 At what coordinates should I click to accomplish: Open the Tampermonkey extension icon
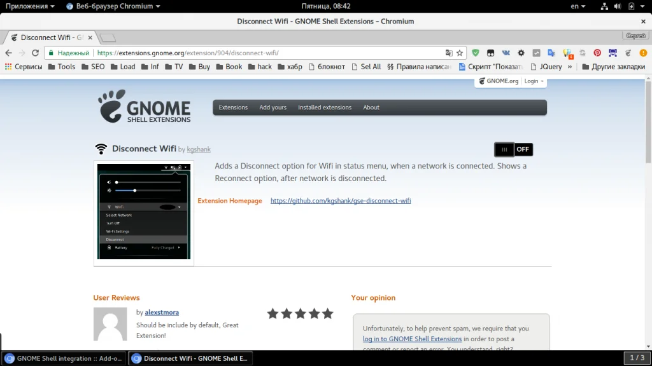(491, 53)
